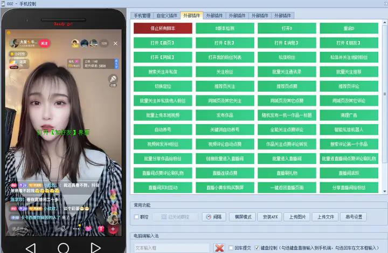Click the 间隔 button with clock icon

(214, 217)
